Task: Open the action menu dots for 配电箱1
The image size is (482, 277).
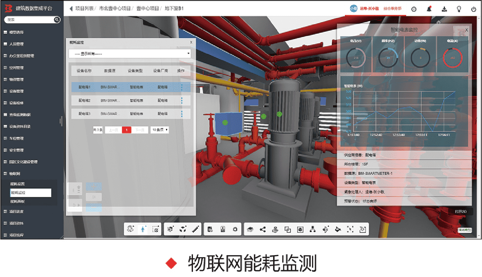Action: [x=182, y=87]
